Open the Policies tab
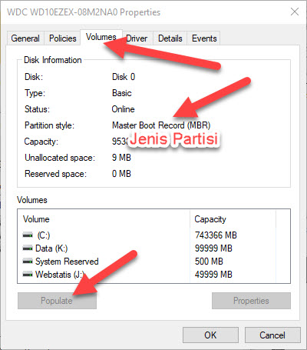 [x=63, y=38]
